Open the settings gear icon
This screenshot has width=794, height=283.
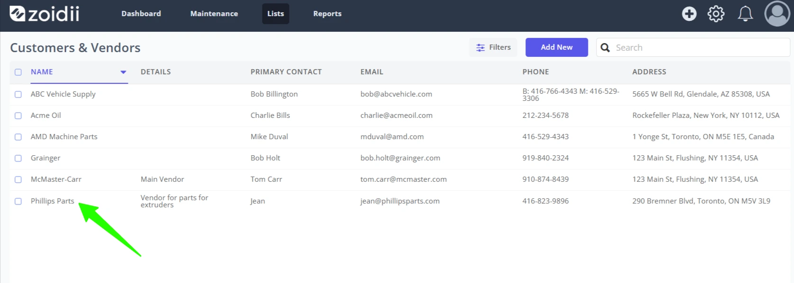click(716, 14)
